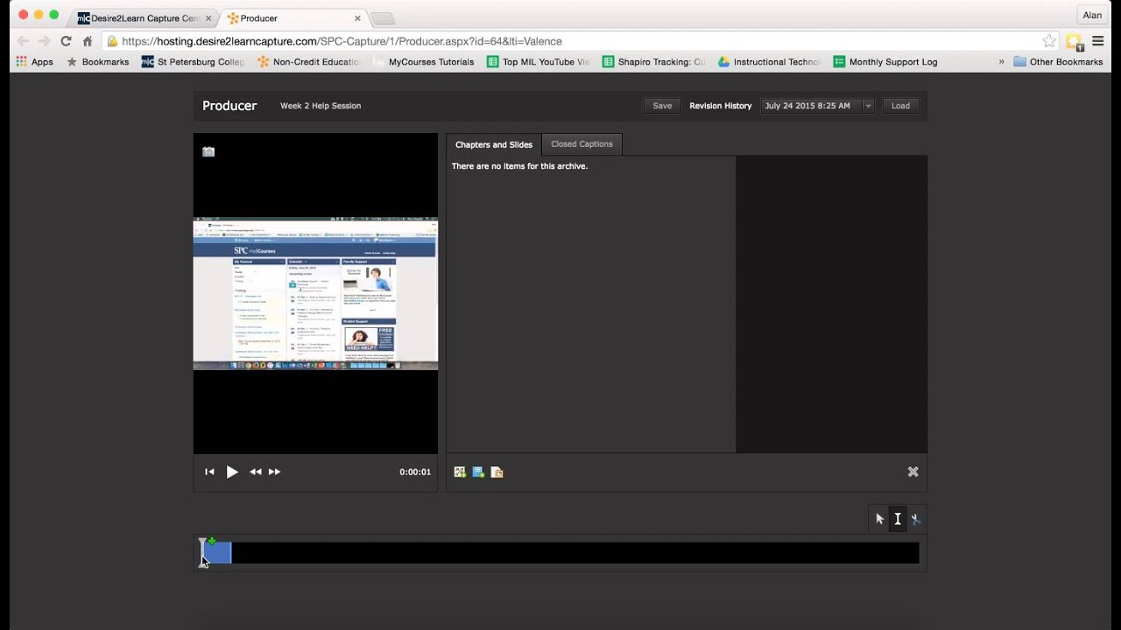Viewport: 1121px width, 630px height.
Task: Open the Apps bookmarks shortcut
Action: coord(34,62)
